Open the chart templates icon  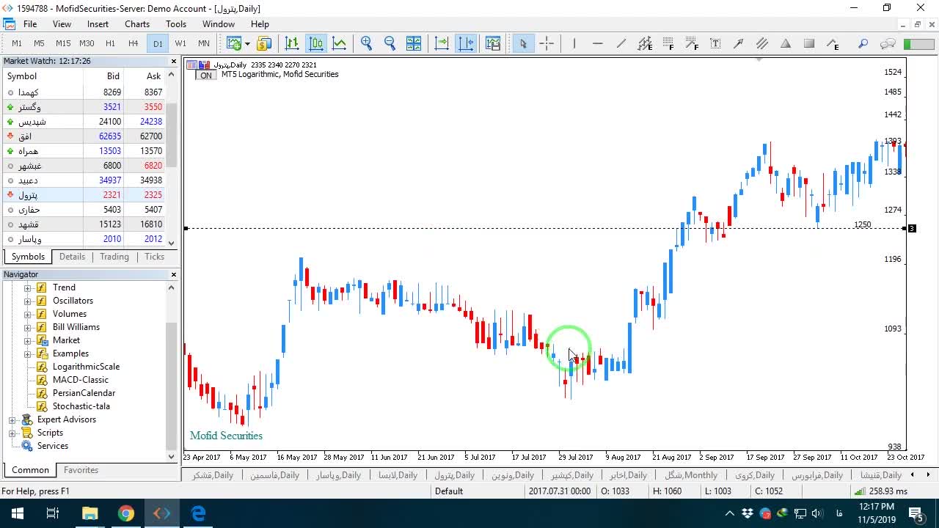click(493, 43)
